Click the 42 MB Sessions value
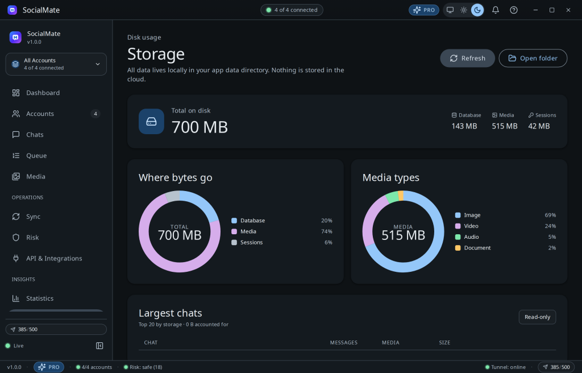The height and width of the screenshot is (373, 582). (x=539, y=126)
